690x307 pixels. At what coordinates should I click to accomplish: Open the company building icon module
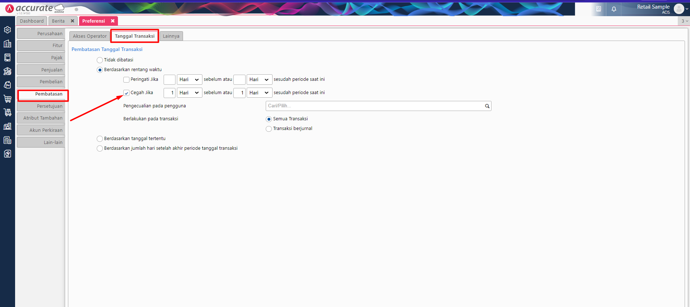(x=7, y=43)
